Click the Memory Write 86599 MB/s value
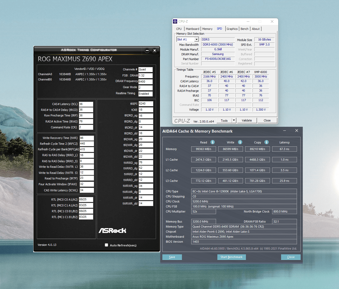Screen dimensions: 339x289 [x=231, y=149]
